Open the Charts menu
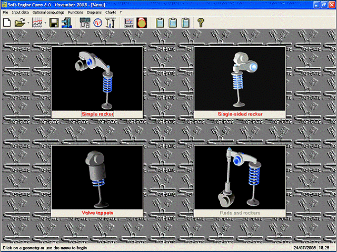Viewport: 337px width, 252px height. pyautogui.click(x=111, y=13)
